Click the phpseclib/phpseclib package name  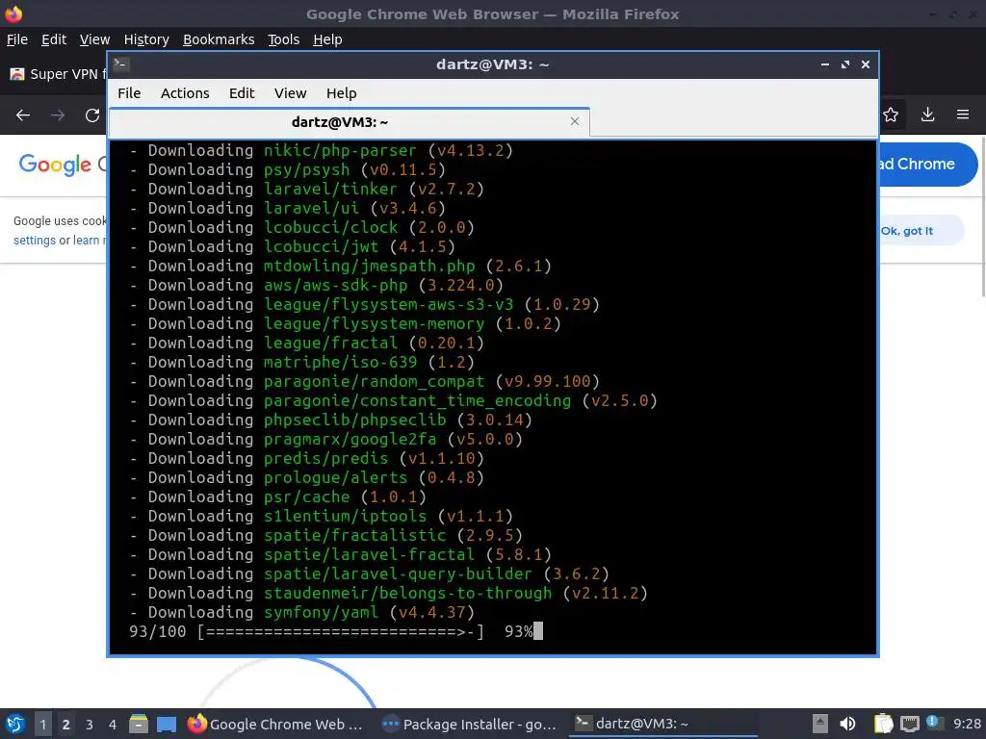coord(354,420)
